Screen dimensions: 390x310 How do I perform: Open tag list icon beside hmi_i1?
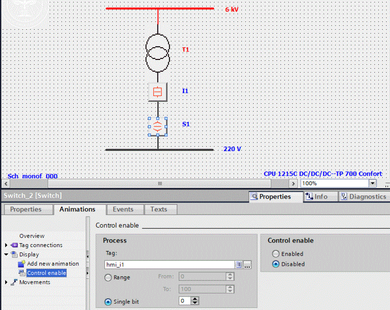239,265
